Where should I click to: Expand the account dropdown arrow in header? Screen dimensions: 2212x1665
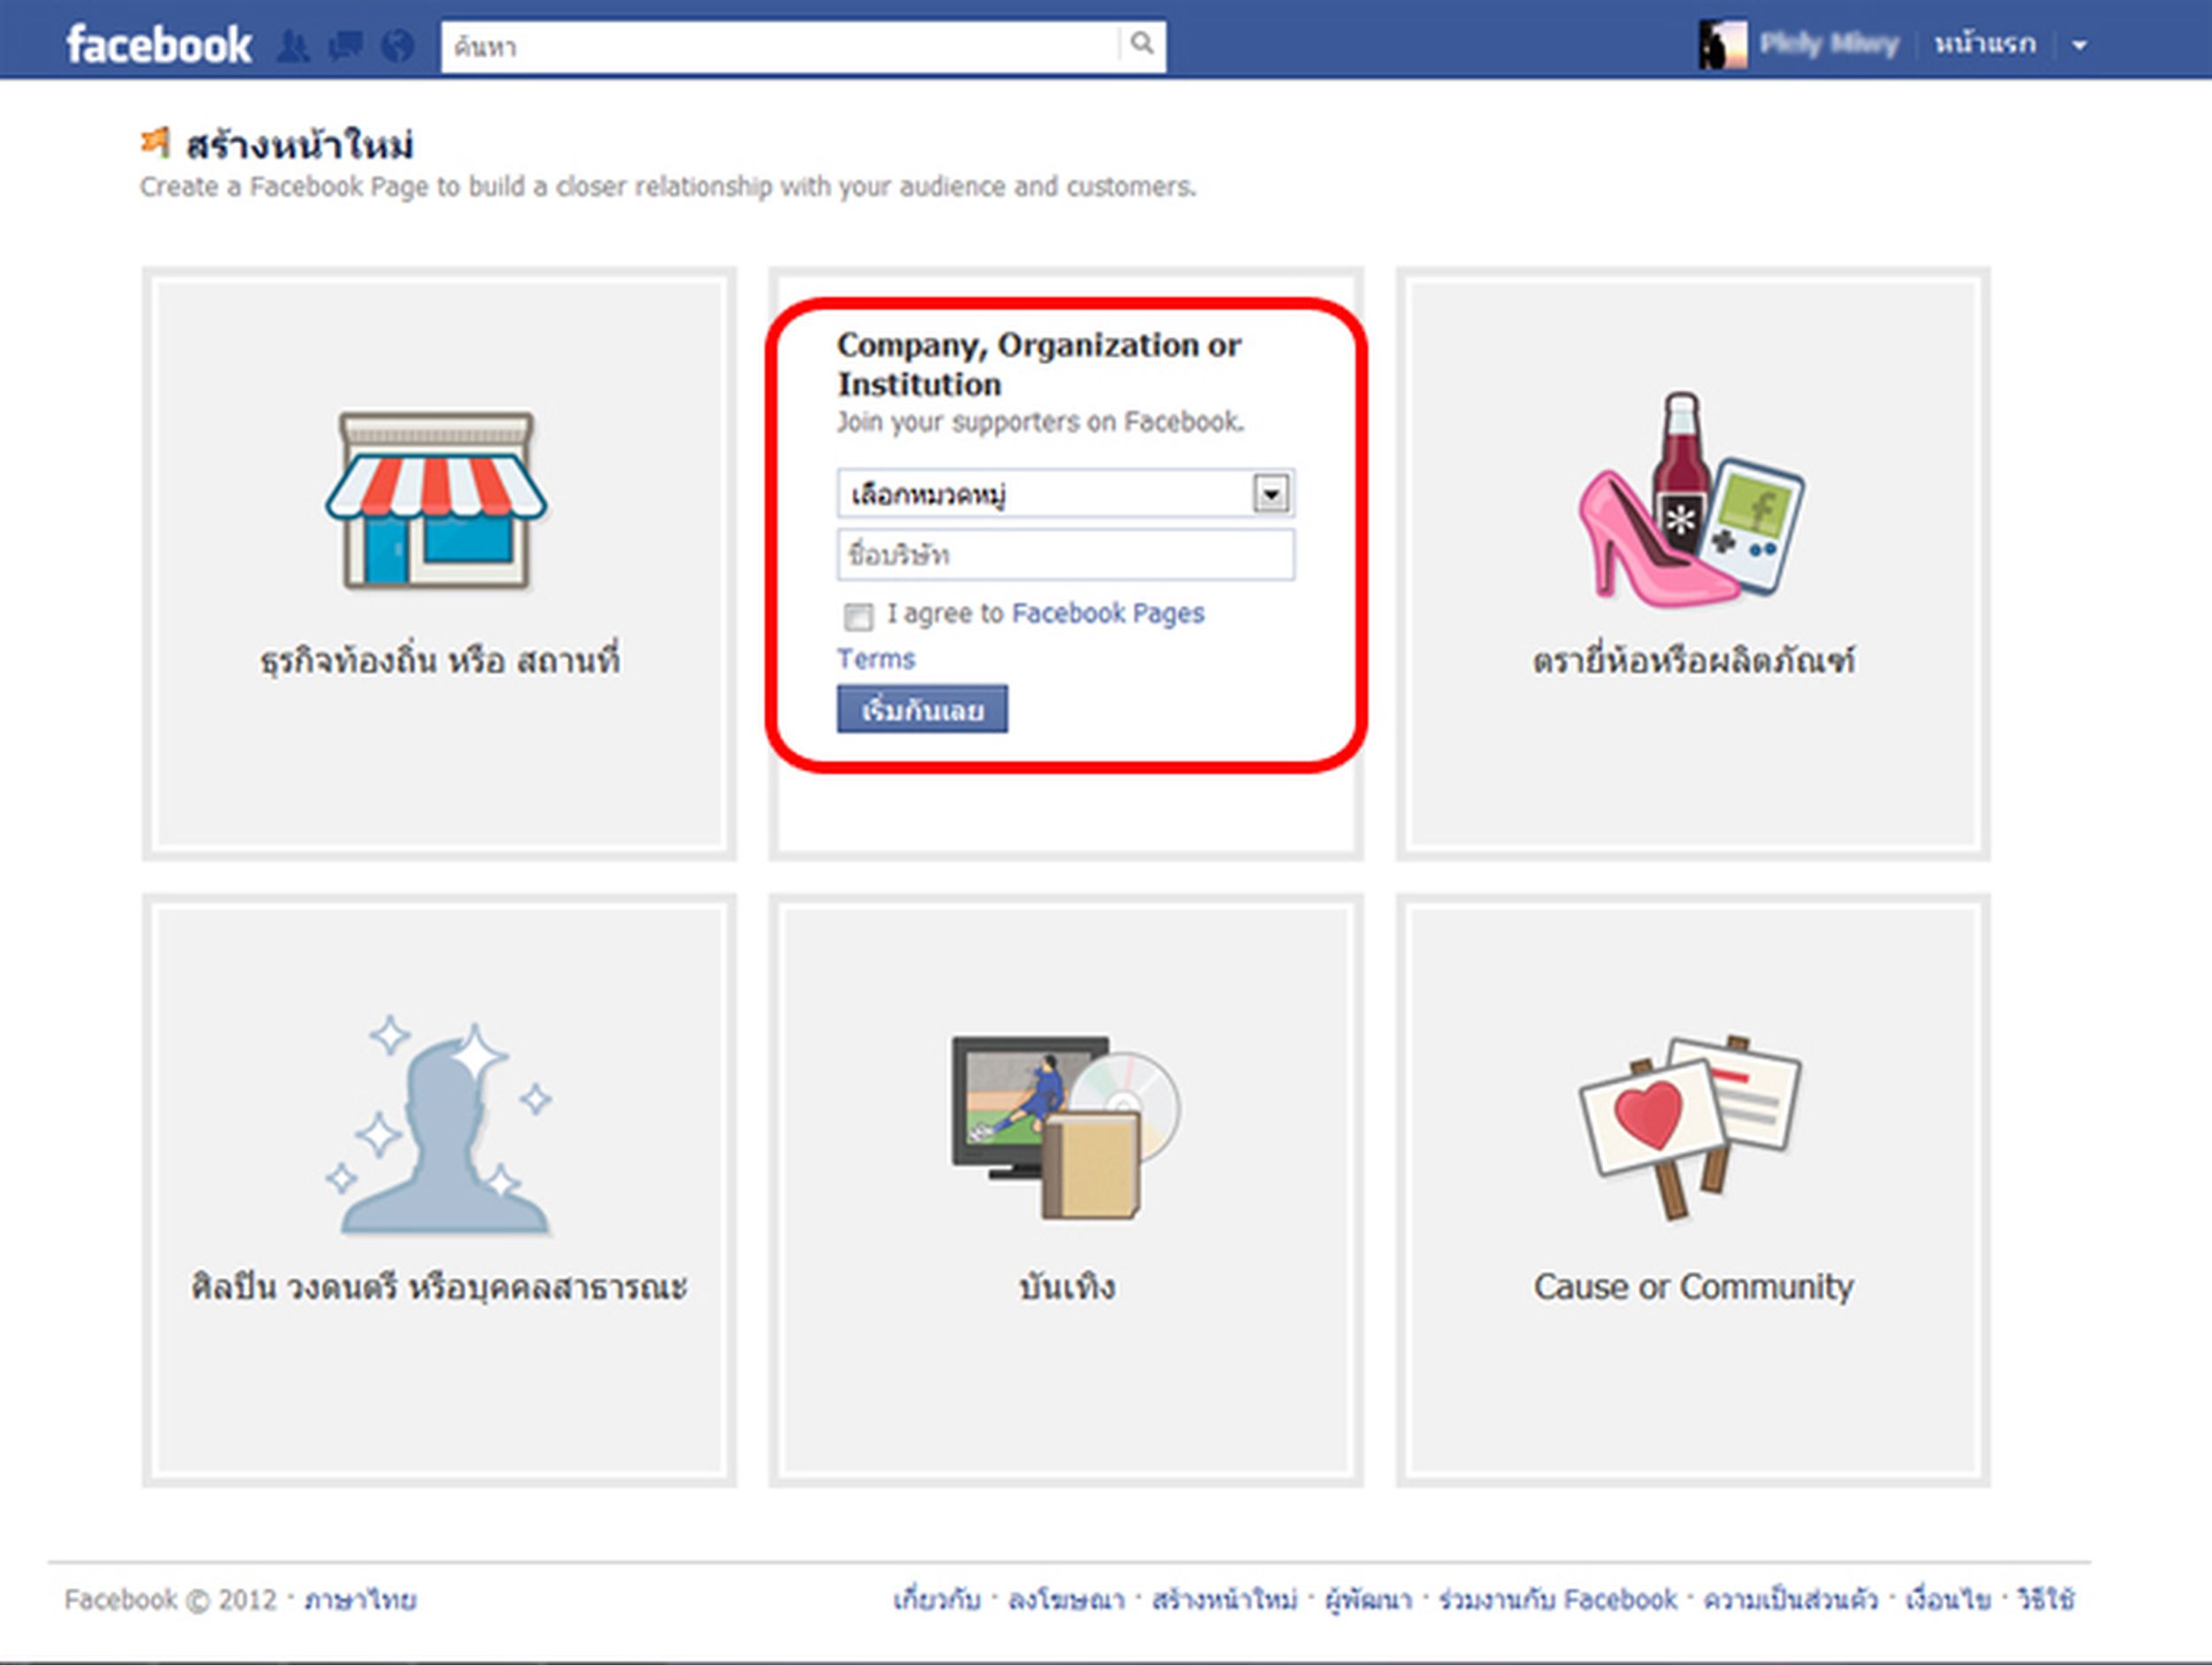point(2080,45)
